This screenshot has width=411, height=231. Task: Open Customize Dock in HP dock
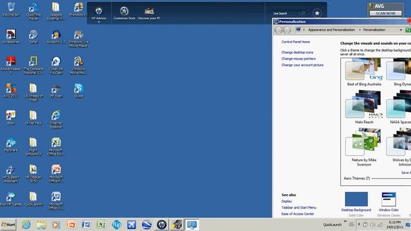[x=124, y=13]
